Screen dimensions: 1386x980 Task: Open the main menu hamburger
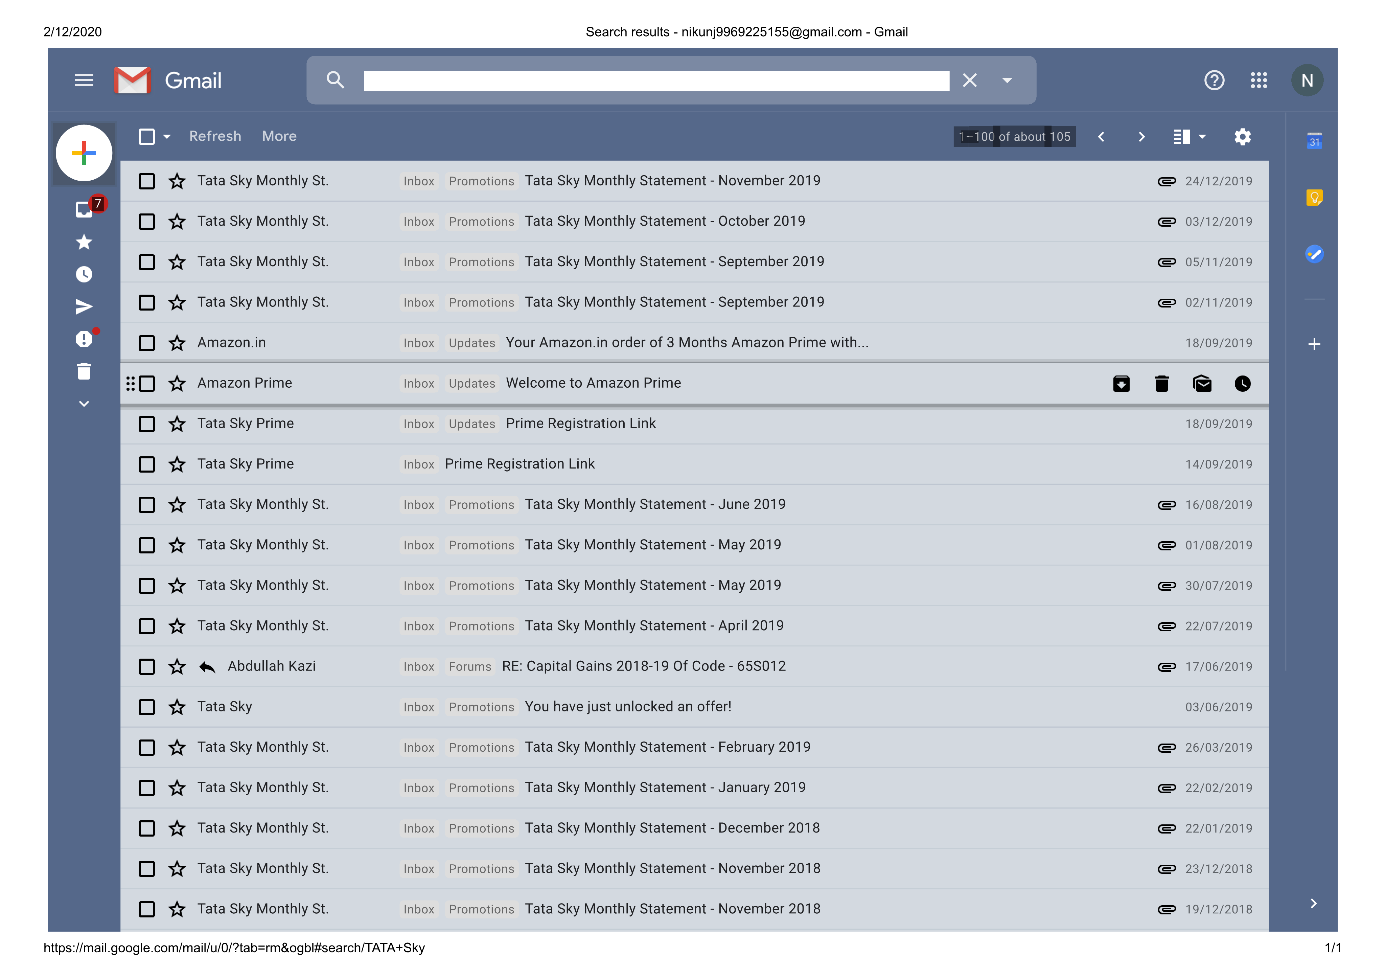click(84, 80)
